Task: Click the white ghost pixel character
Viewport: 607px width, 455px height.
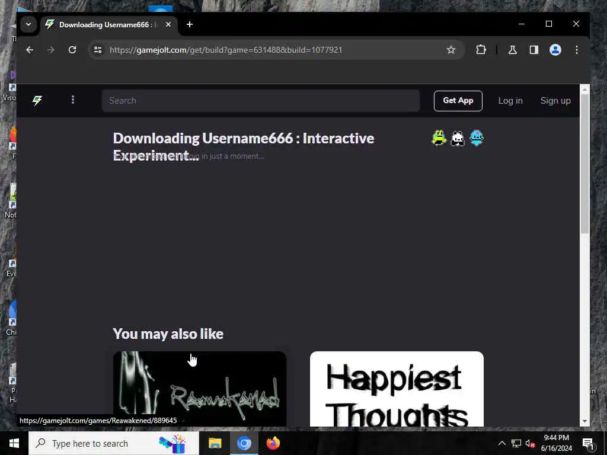Action: 458,138
